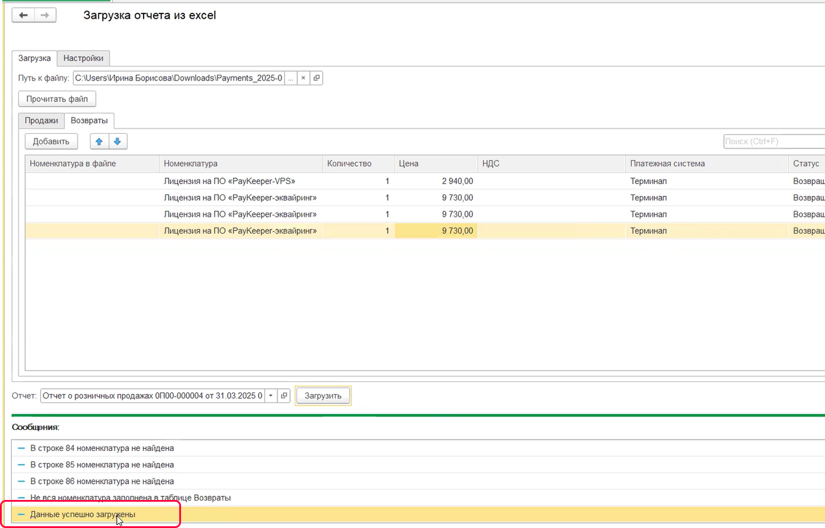
Task: Click the Платежная система column header
Action: tap(707, 164)
